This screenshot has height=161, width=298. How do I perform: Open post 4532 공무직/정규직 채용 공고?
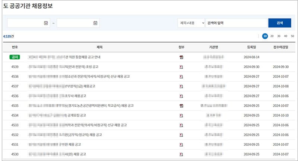point(77,135)
